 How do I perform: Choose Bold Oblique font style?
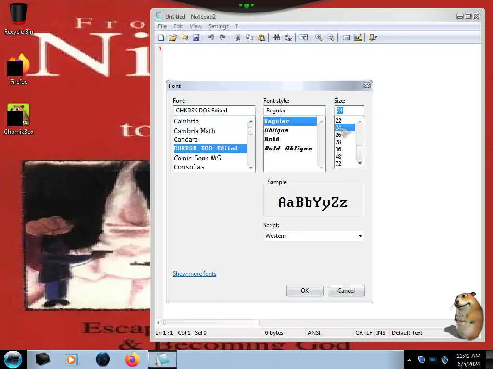click(x=290, y=148)
